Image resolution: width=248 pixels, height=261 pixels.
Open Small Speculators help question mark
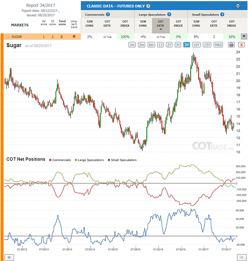click(x=222, y=15)
